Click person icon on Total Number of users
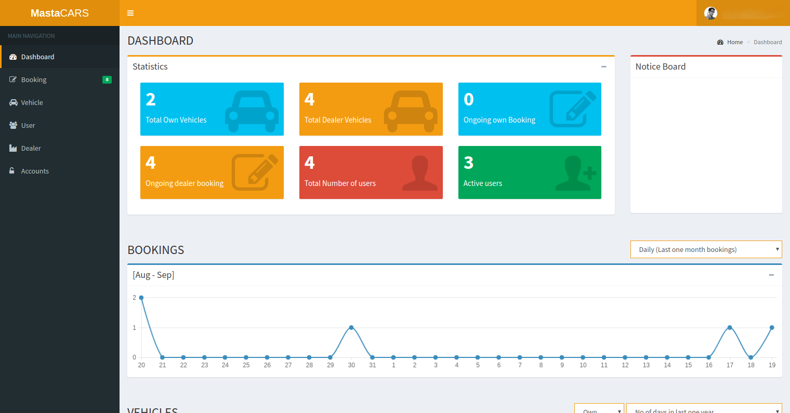Viewport: 790px width, 413px height. tap(420, 173)
